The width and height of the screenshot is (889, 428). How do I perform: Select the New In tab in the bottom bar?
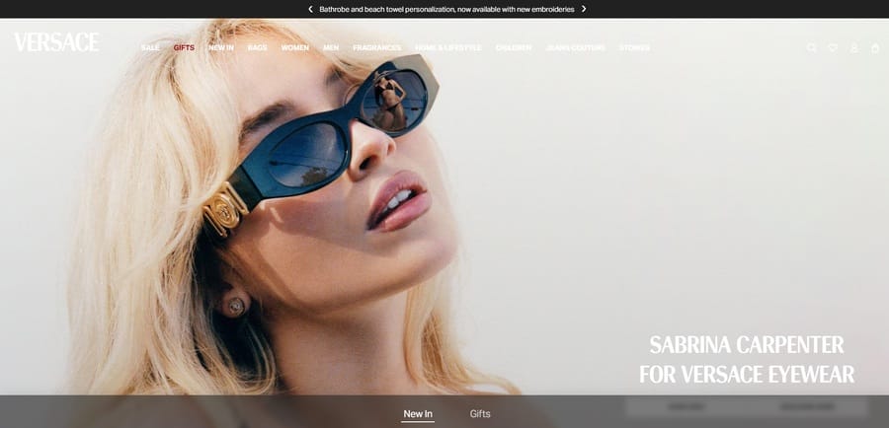pyautogui.click(x=418, y=414)
